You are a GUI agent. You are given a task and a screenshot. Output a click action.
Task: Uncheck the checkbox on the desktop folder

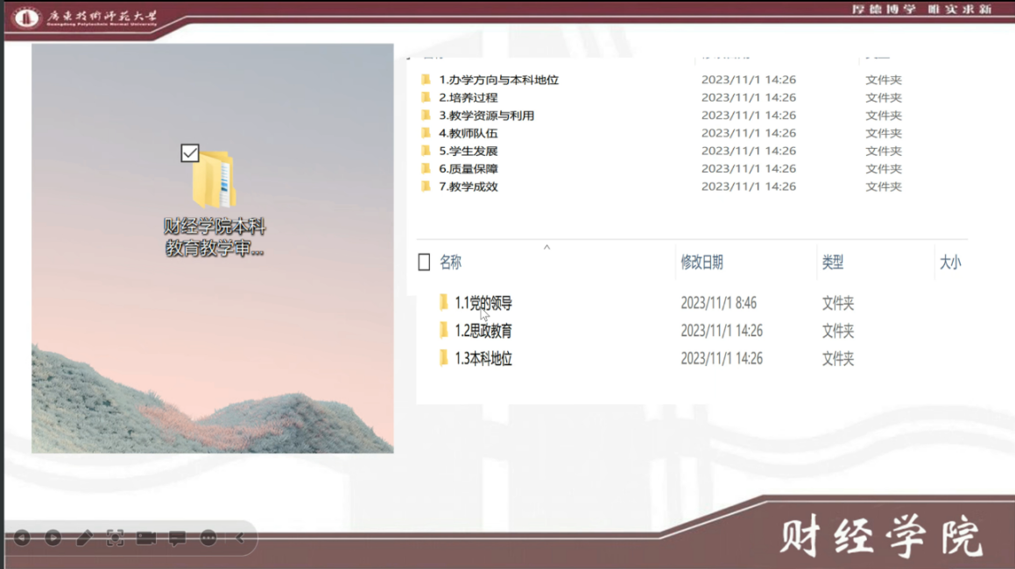190,153
